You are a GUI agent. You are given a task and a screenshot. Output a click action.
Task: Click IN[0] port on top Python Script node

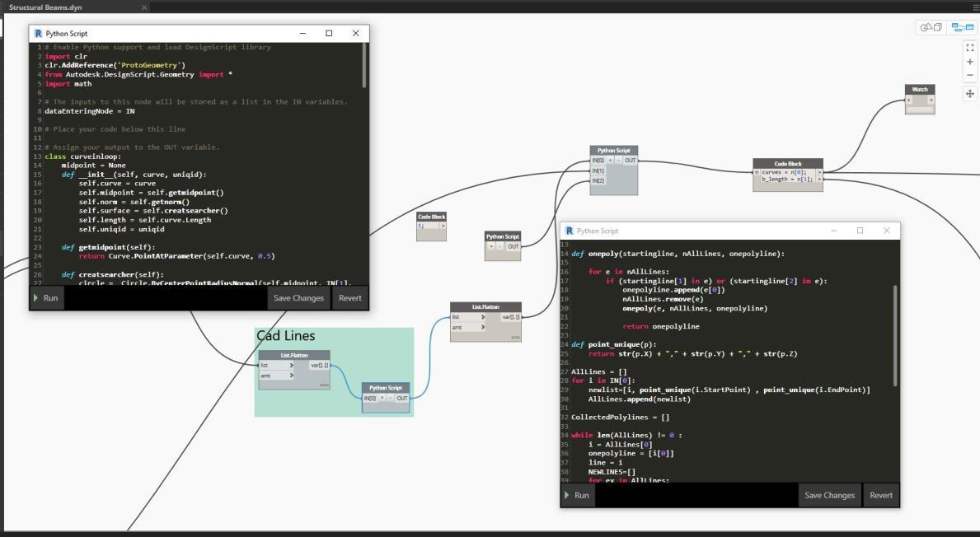tap(598, 161)
